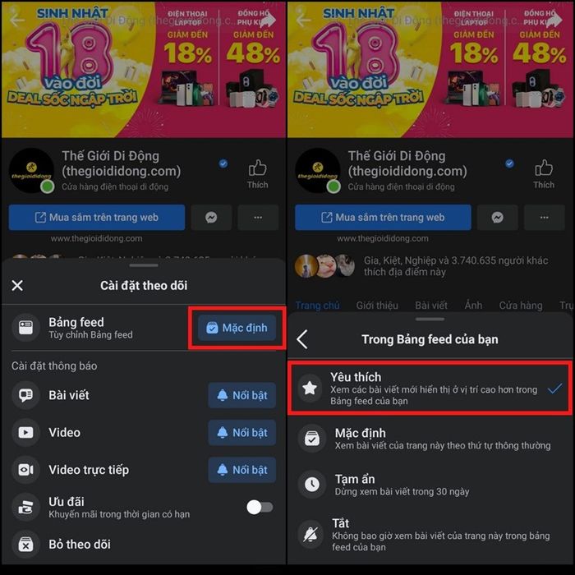Click the Messenger icon on left screen
The image size is (575, 575).
tap(211, 218)
